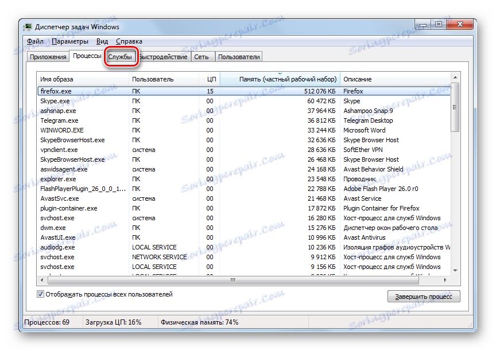The height and width of the screenshot is (351, 496).
Task: Select the Skype.exe process
Action: pyautogui.click(x=243, y=101)
